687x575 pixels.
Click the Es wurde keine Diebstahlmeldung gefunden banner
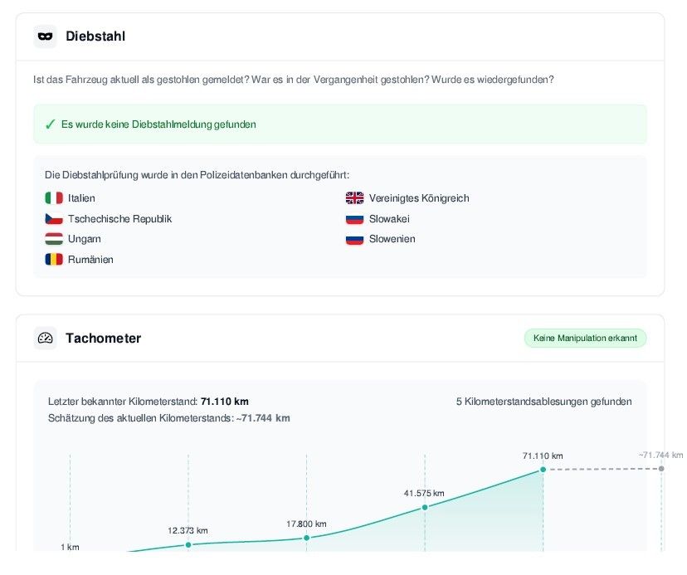coord(340,124)
